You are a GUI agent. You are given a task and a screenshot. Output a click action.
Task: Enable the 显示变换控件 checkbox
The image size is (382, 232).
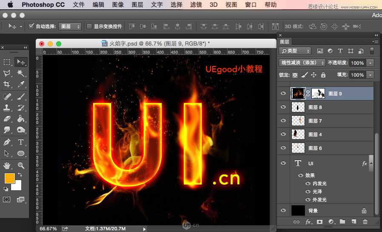click(89, 26)
